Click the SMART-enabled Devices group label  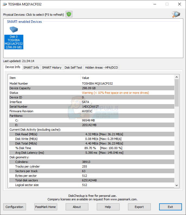[24, 22]
